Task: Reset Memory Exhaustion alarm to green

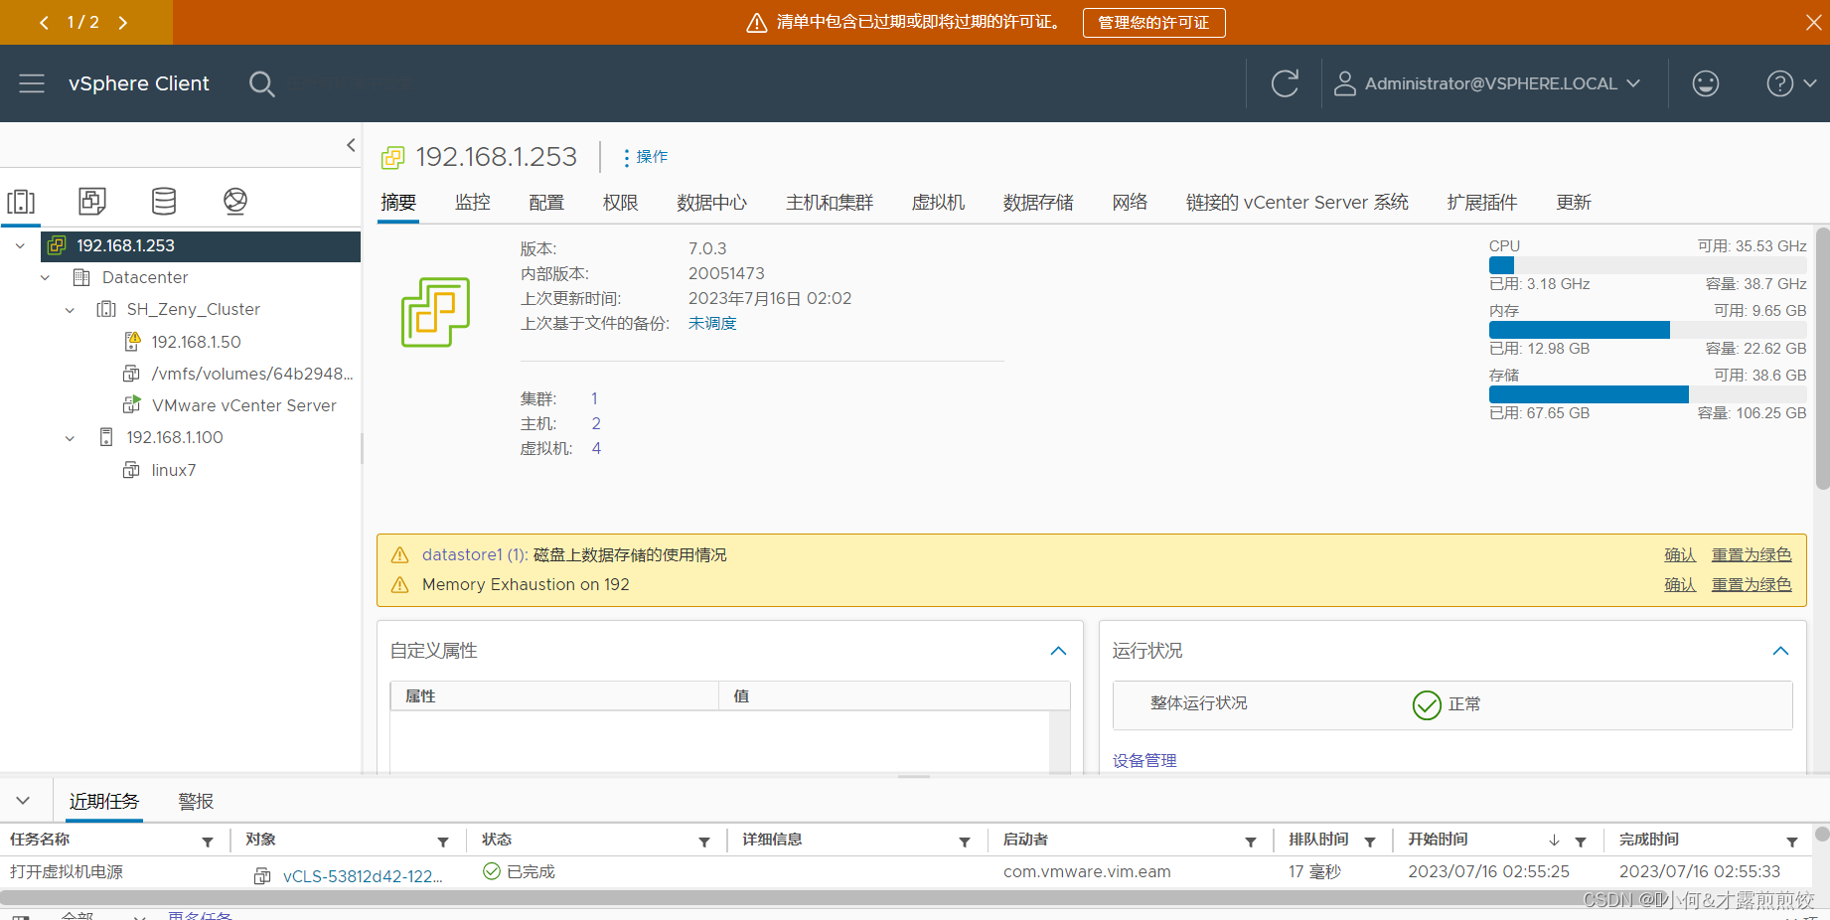Action: click(x=1752, y=584)
